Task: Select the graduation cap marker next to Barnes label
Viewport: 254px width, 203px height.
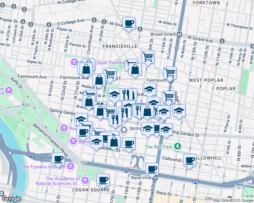Action: pyautogui.click(x=96, y=142)
